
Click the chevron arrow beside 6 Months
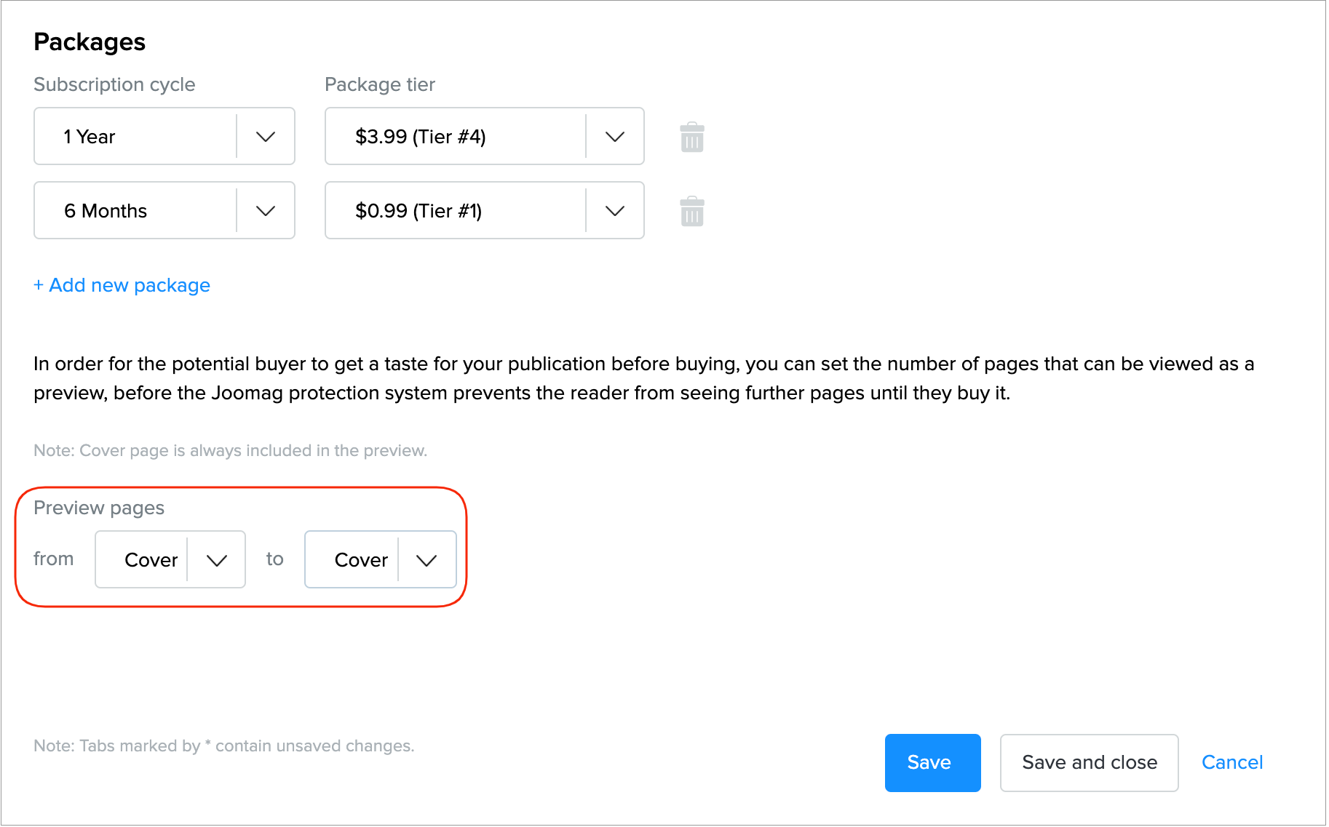[266, 211]
